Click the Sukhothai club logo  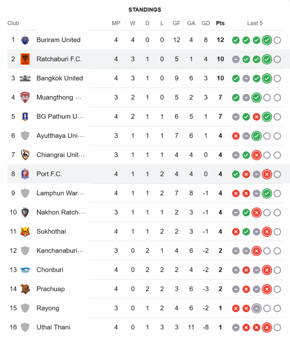tap(25, 232)
